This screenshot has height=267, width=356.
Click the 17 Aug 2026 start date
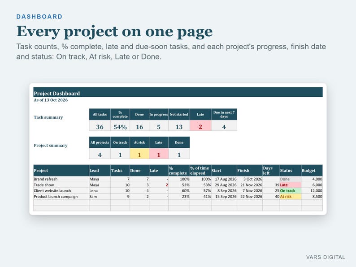pos(224,179)
